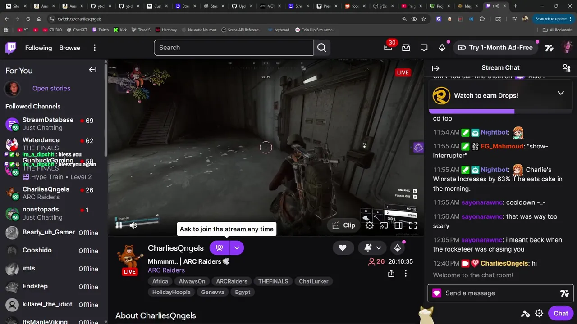Viewport: 577px width, 324px height.
Task: Open offline channel killarel_the_idiot
Action: tap(53, 305)
